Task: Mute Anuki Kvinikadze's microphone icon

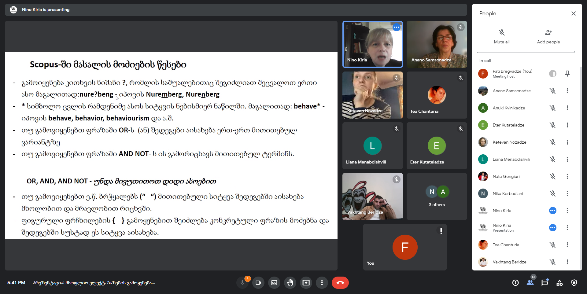Action: pyautogui.click(x=552, y=108)
